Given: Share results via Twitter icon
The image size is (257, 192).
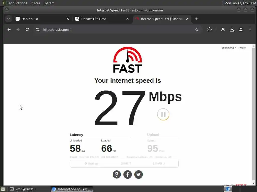Looking at the screenshot, I should [139, 174].
